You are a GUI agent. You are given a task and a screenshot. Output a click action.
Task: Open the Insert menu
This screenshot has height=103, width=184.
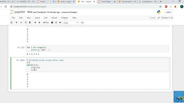[37, 18]
